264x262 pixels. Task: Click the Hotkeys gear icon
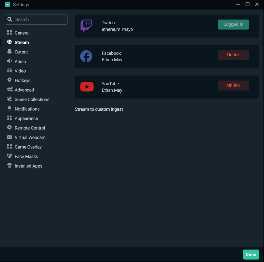10,80
